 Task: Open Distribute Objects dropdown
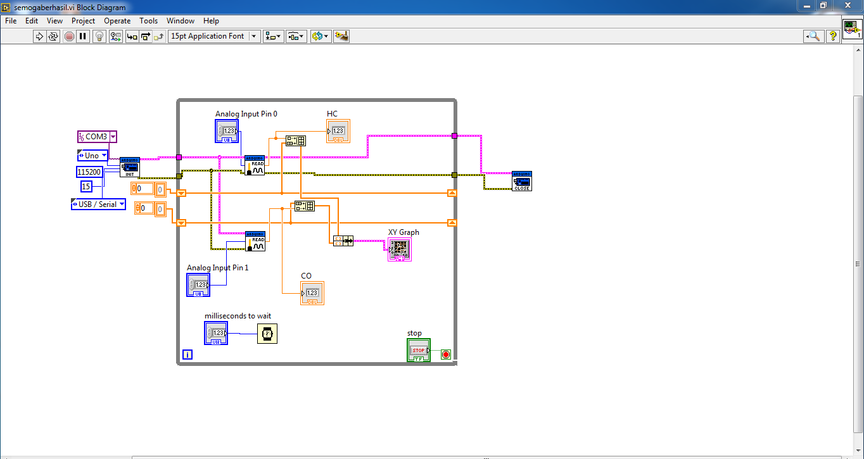click(x=296, y=36)
